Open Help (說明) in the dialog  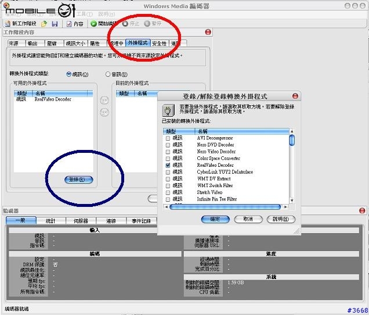(281, 219)
